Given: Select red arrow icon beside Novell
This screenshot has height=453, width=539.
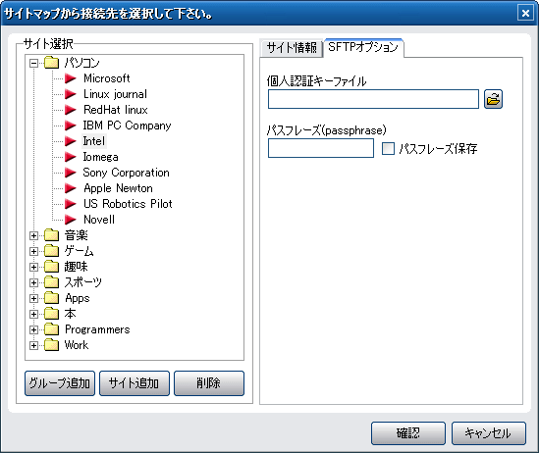Looking at the screenshot, I should pos(71,220).
